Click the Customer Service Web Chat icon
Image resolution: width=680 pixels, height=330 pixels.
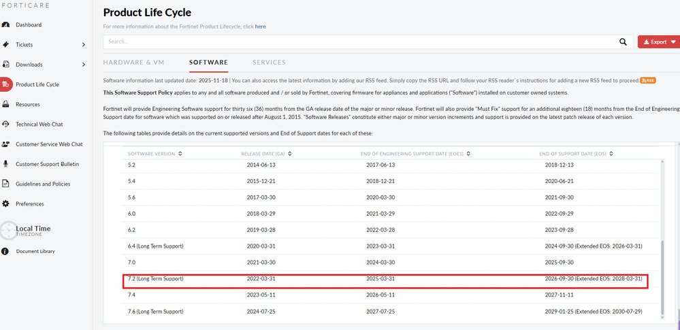pos(5,144)
